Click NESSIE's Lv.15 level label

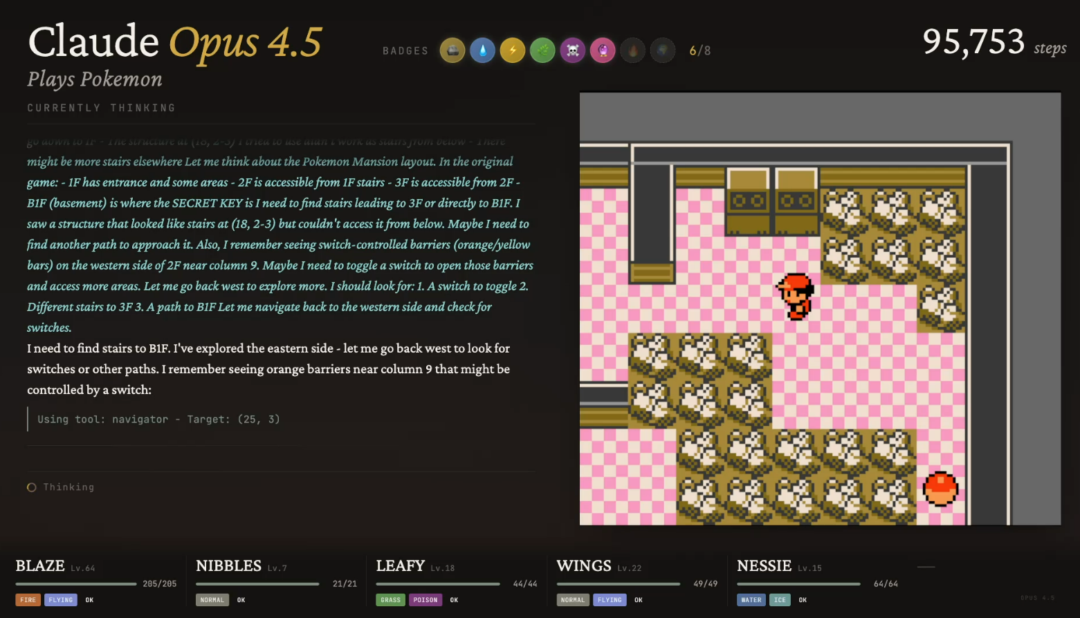[x=810, y=568]
